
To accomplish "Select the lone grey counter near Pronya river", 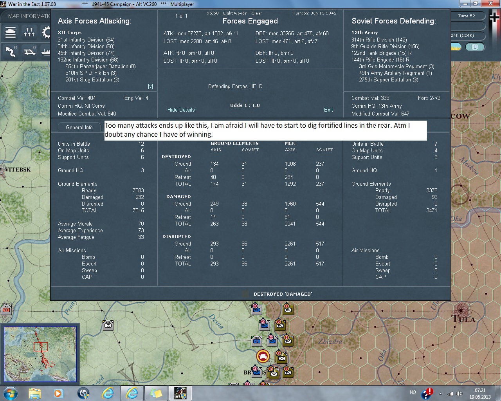I will coord(108,325).
